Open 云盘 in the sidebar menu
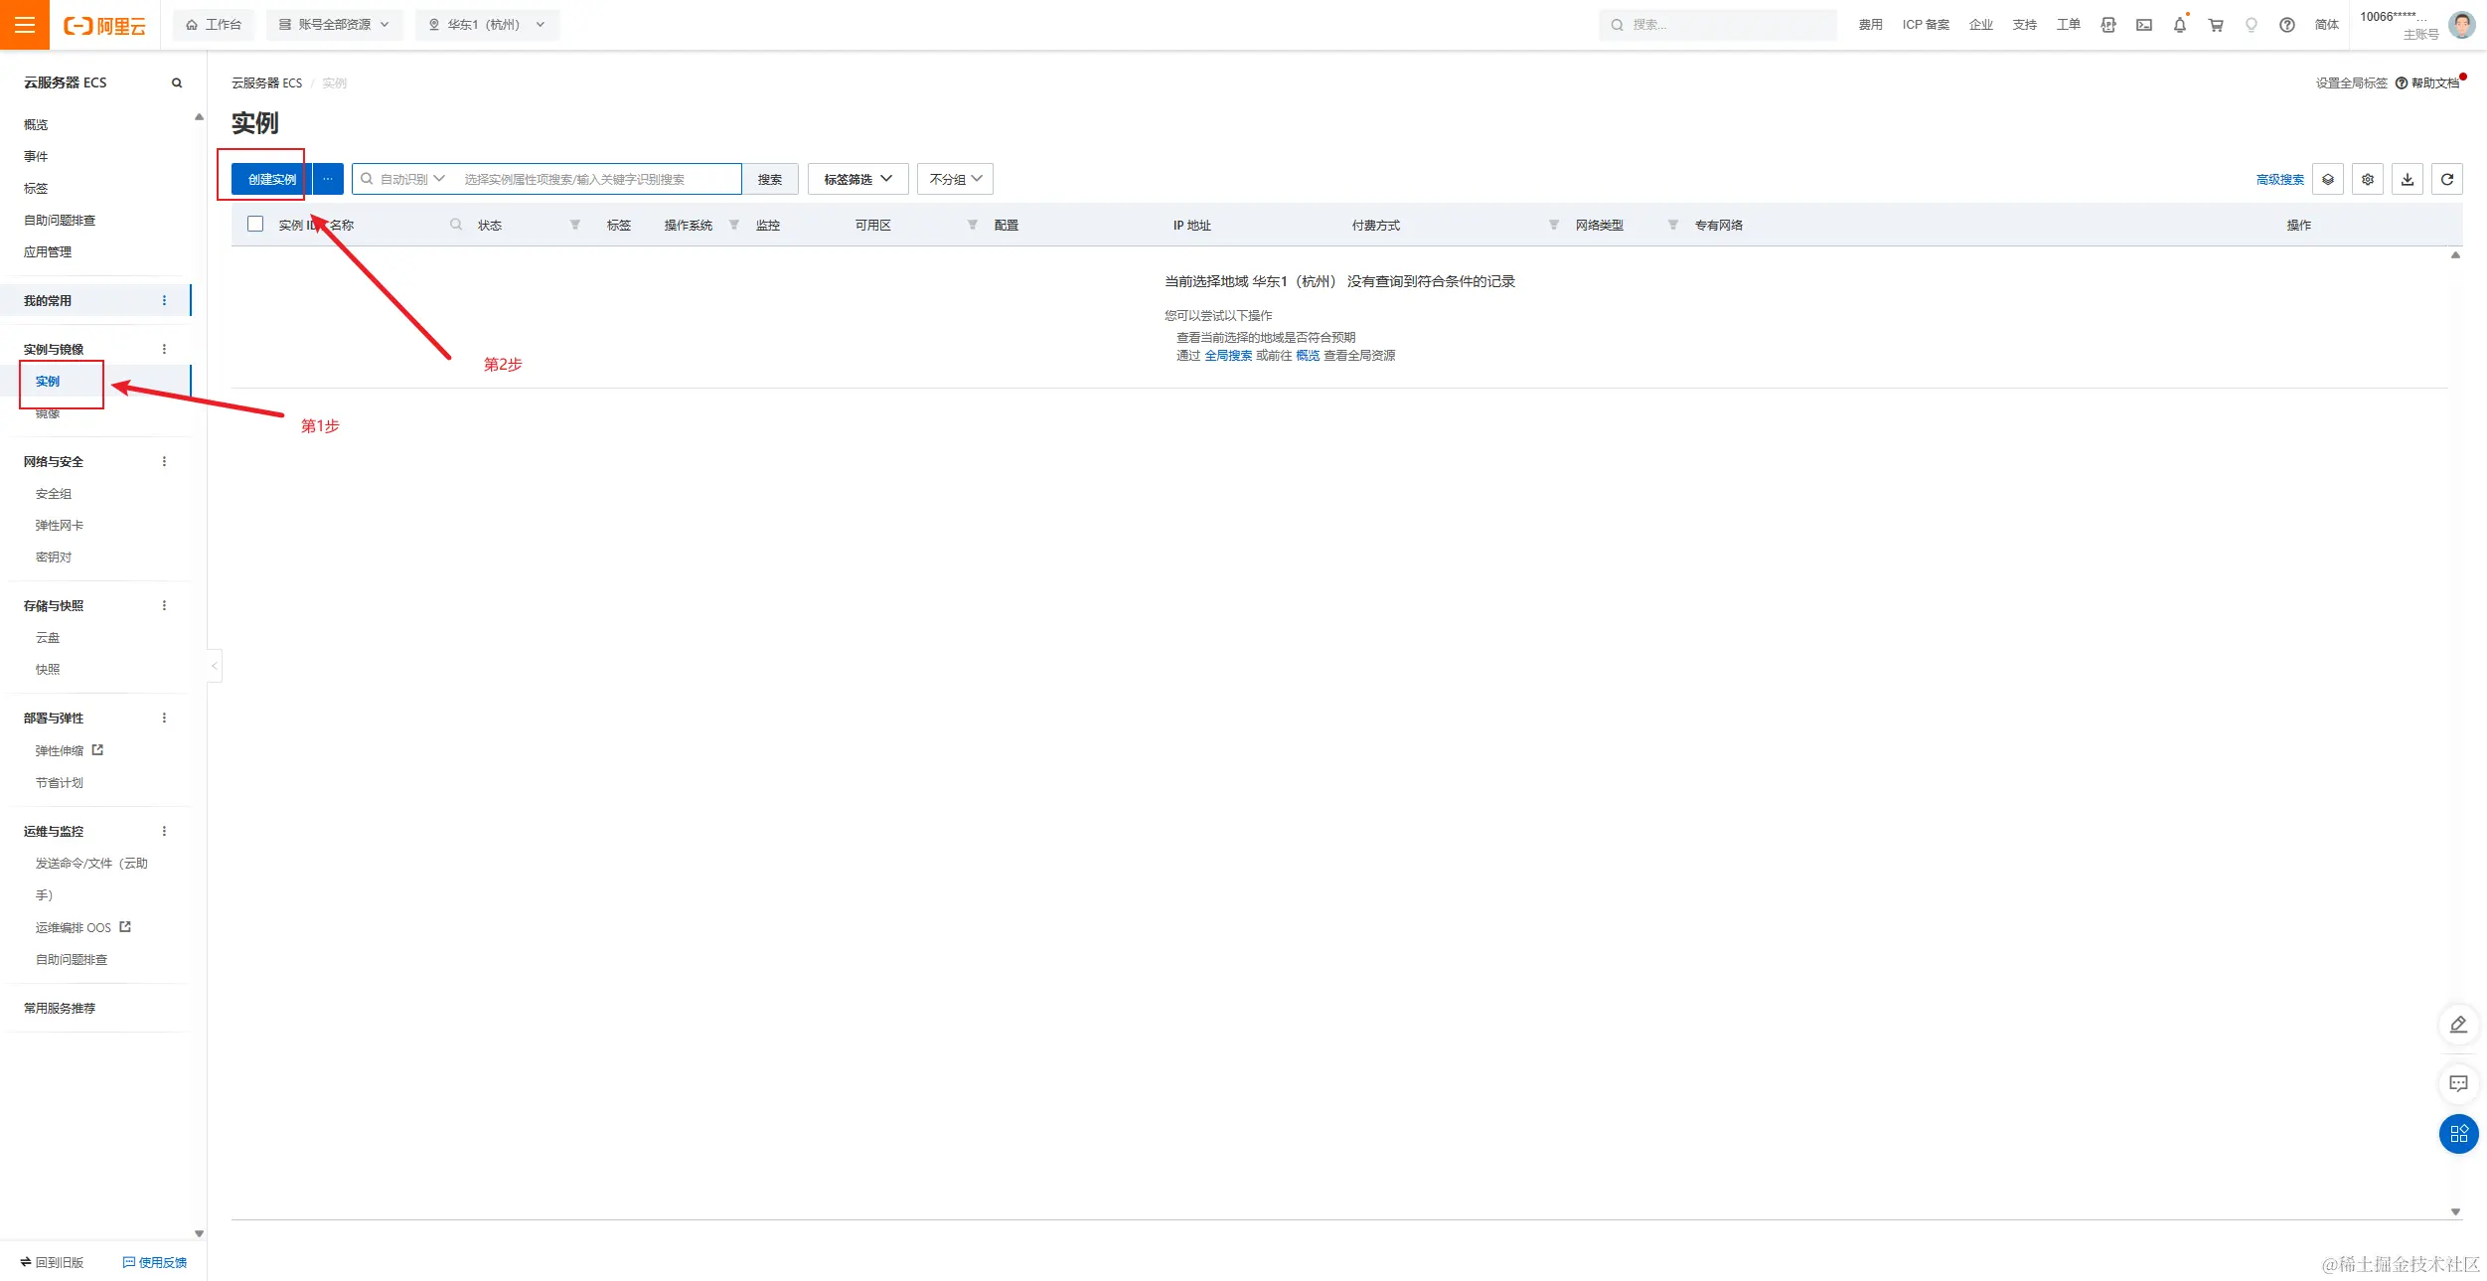The image size is (2487, 1281). [x=48, y=638]
